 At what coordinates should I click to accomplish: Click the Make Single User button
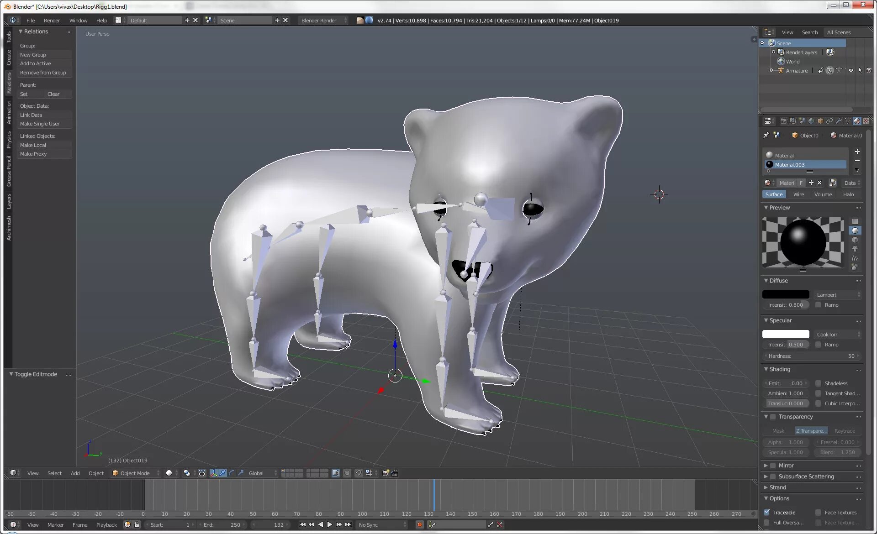pyautogui.click(x=40, y=124)
